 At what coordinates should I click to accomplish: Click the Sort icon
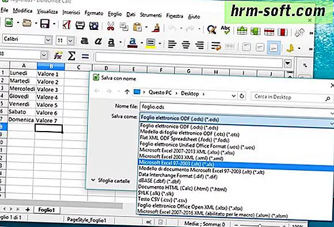click(299, 33)
